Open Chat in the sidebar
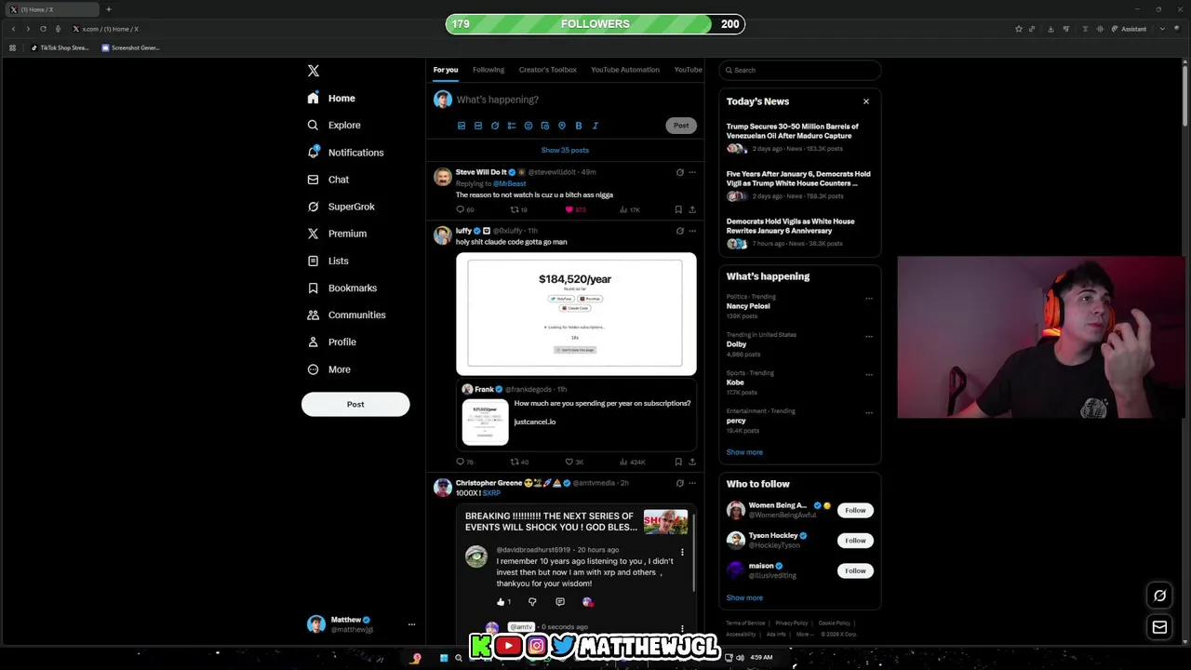The height and width of the screenshot is (670, 1191). 328,180
